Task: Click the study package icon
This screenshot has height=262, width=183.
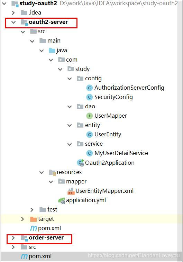Action: (71, 69)
